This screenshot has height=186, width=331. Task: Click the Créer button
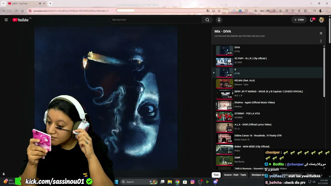click(299, 20)
